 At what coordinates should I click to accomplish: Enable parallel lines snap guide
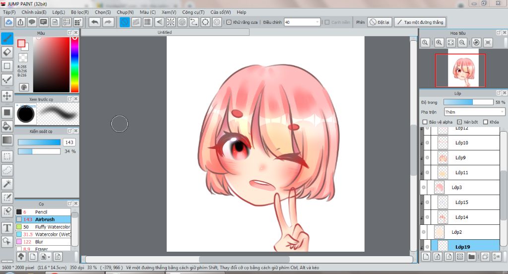(x=136, y=22)
